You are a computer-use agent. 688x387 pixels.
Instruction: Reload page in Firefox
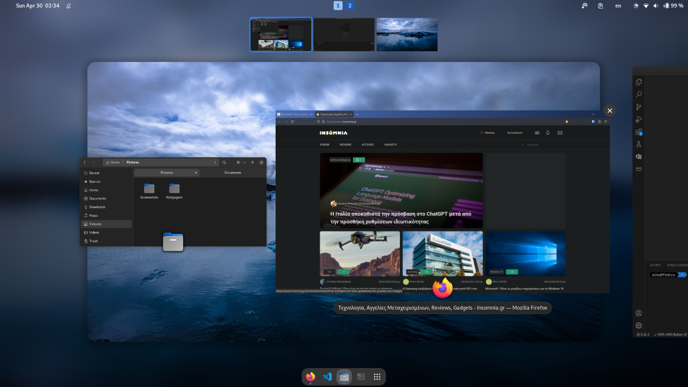[x=292, y=122]
